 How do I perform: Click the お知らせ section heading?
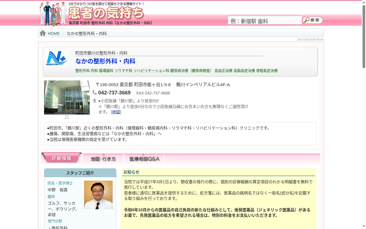pyautogui.click(x=131, y=172)
